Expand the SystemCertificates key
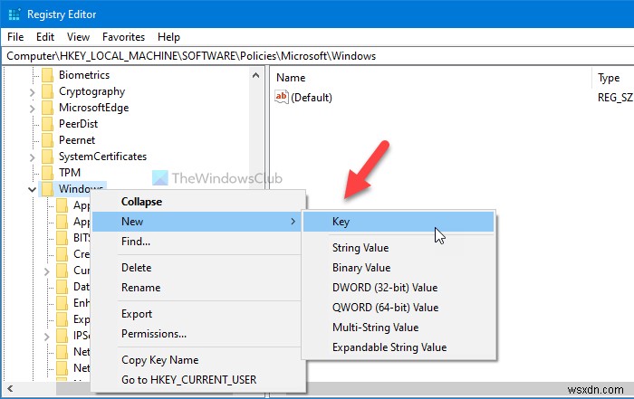Image resolution: width=634 pixels, height=399 pixels. point(33,157)
